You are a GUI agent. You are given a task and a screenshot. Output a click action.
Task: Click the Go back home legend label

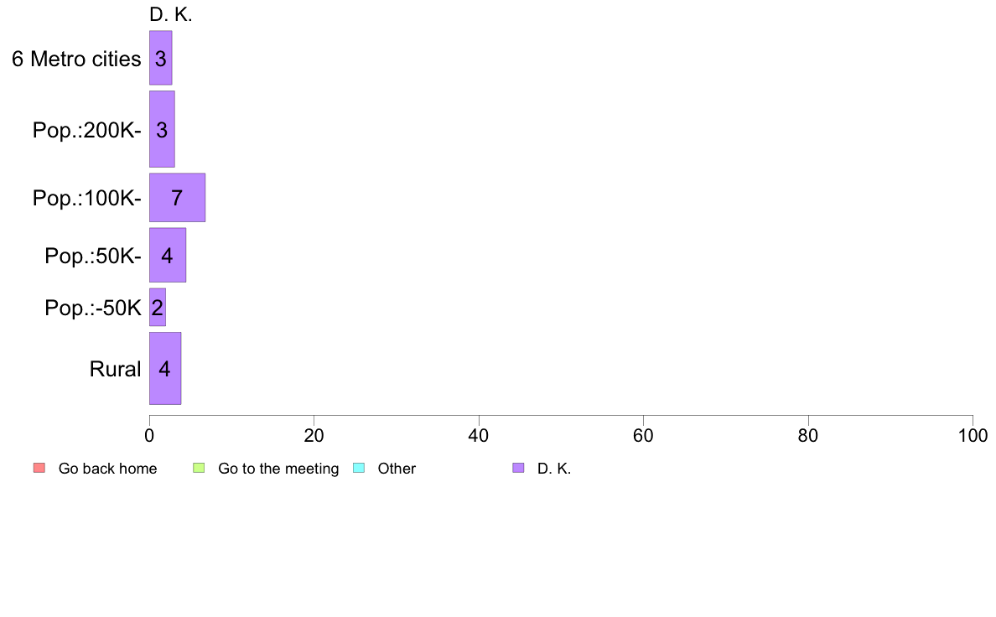[x=107, y=469]
